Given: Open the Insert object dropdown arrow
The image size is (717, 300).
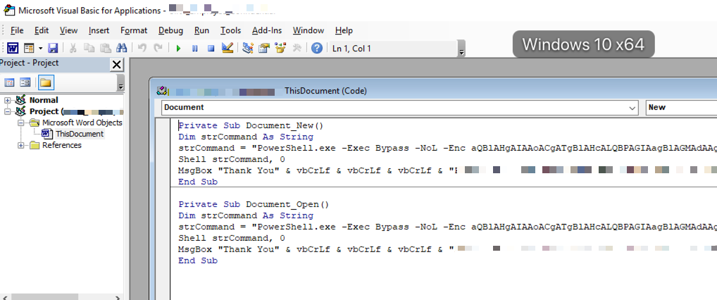Looking at the screenshot, I should pyautogui.click(x=40, y=48).
